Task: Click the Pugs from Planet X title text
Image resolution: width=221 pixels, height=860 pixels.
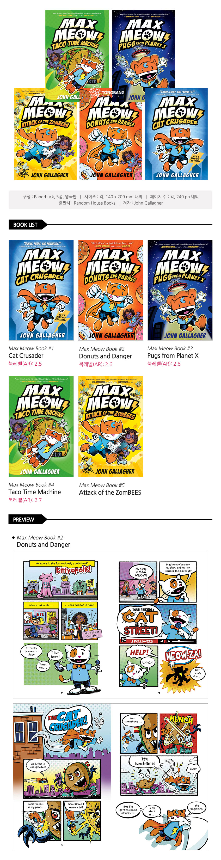Action: pos(173,355)
